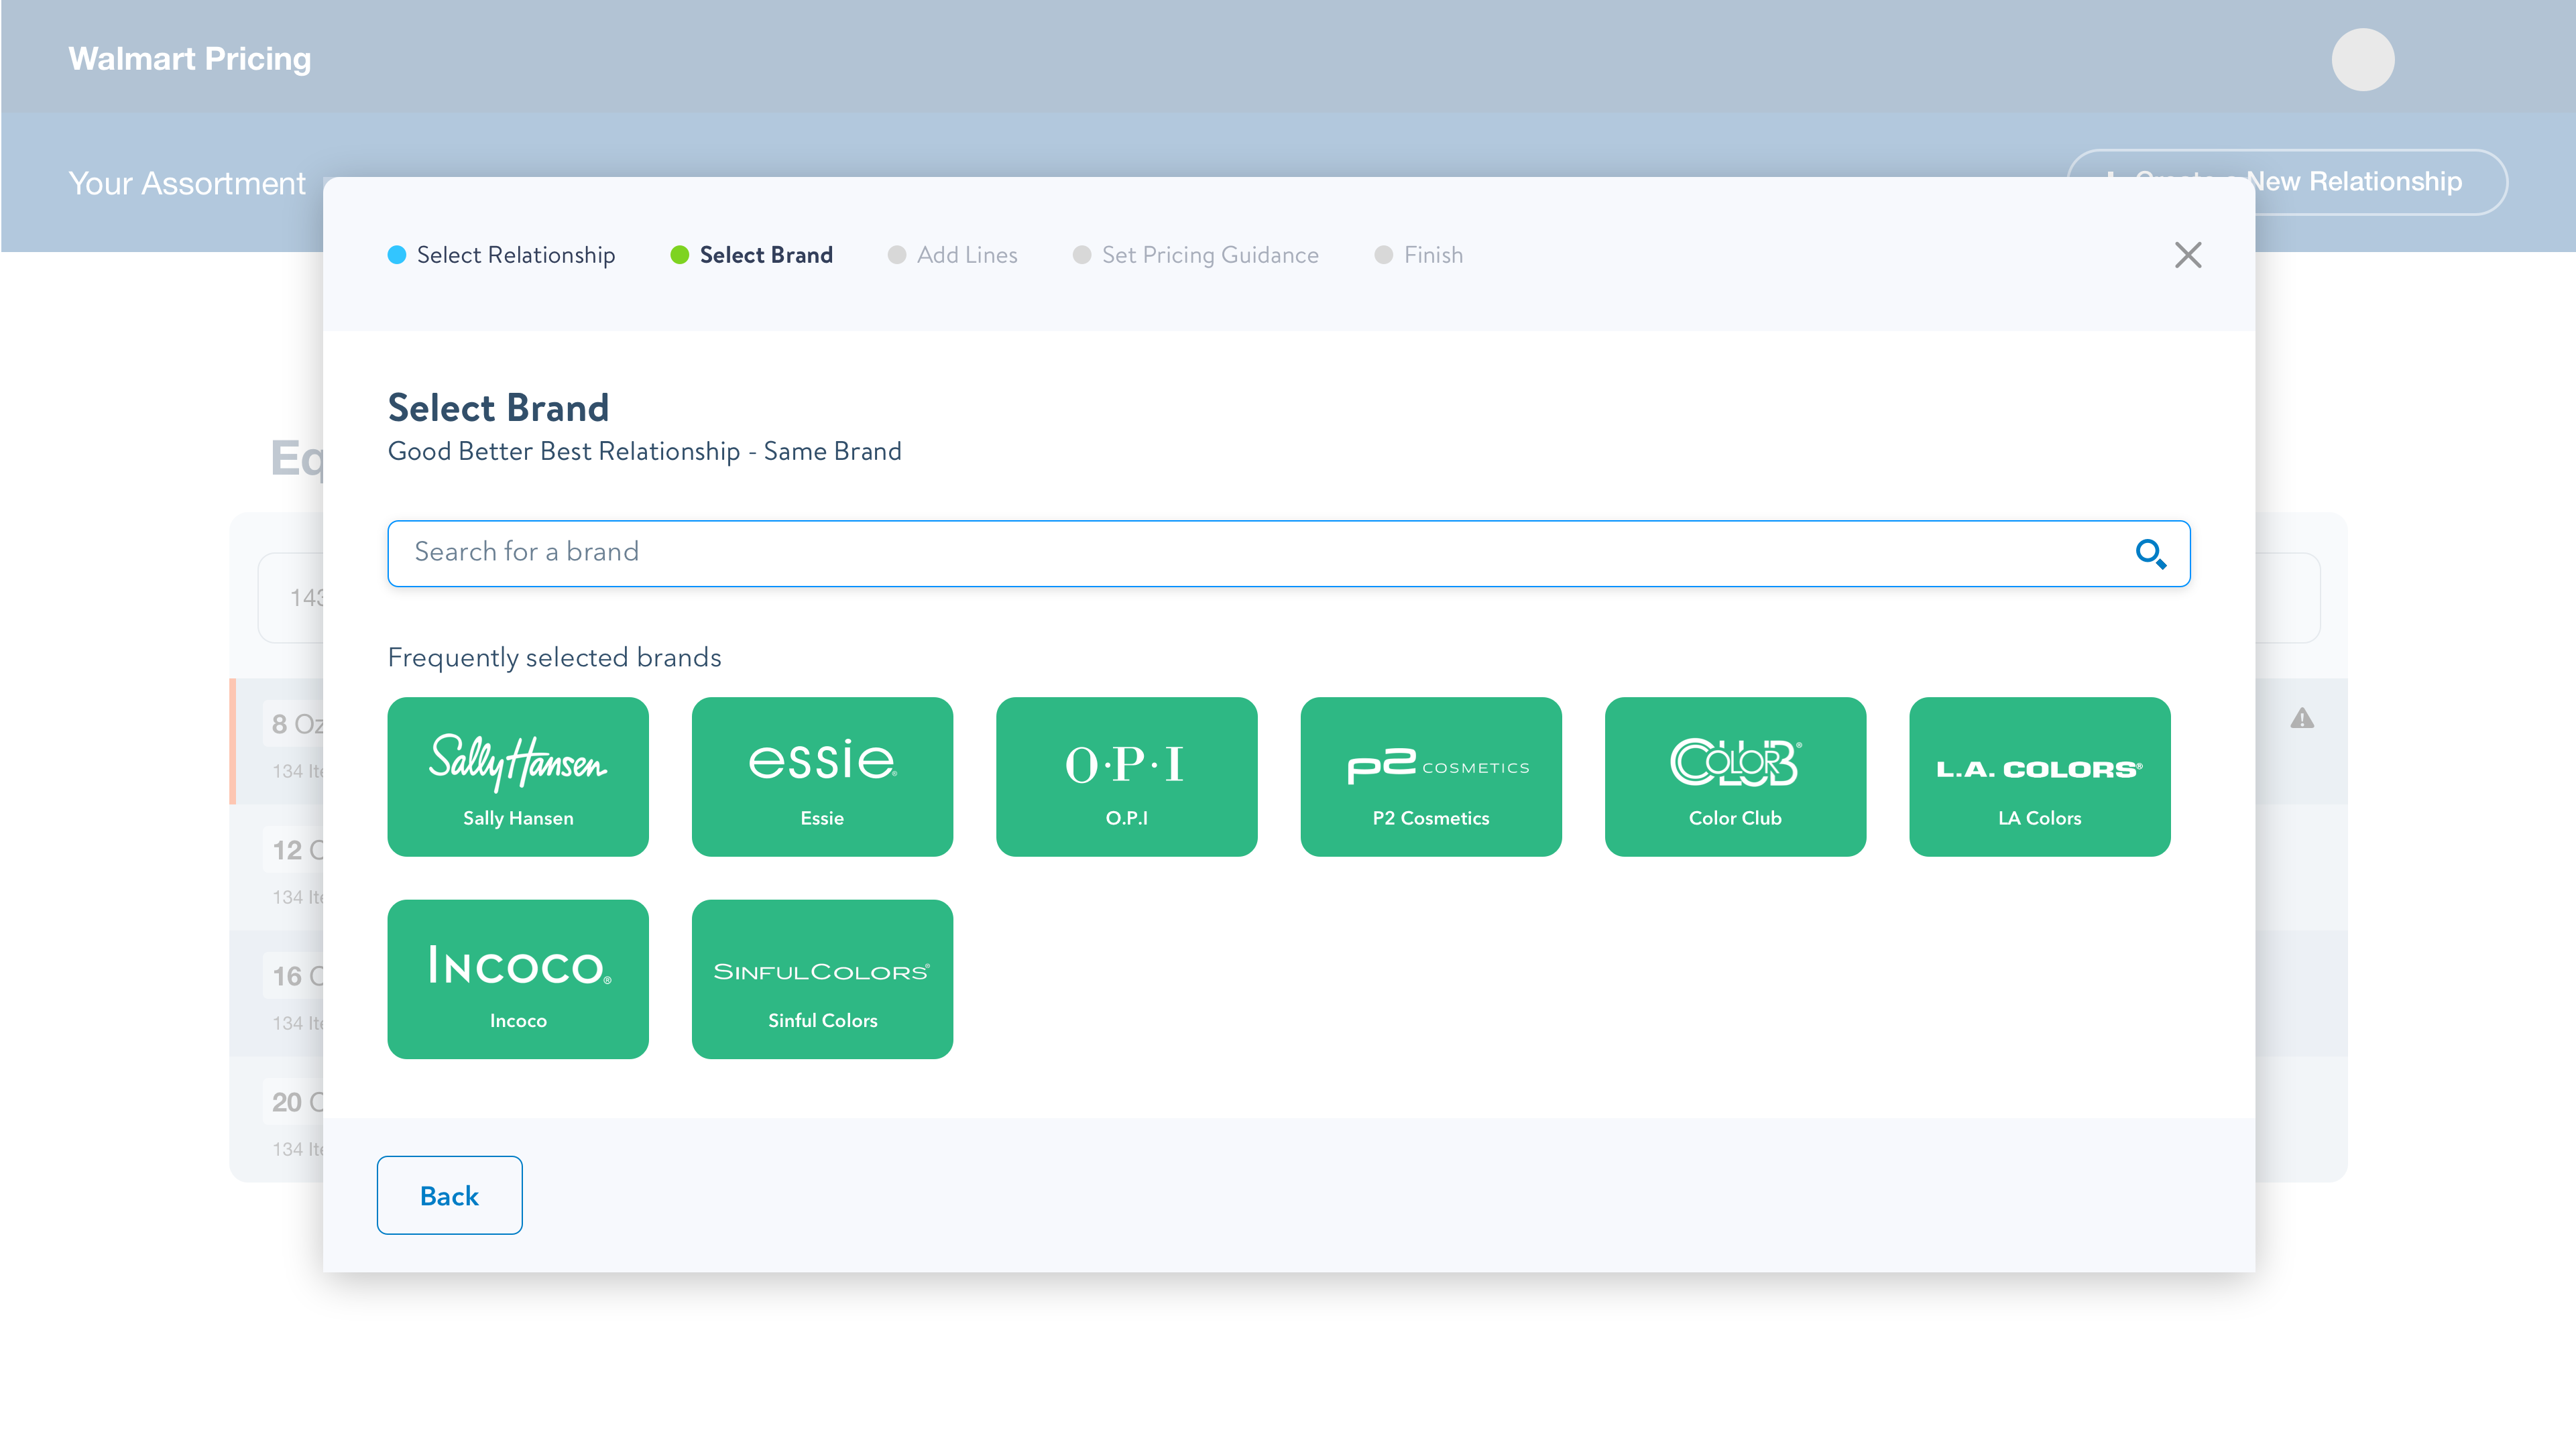The width and height of the screenshot is (2576, 1448).
Task: Select the Sally Hansen brand card
Action: [x=518, y=776]
